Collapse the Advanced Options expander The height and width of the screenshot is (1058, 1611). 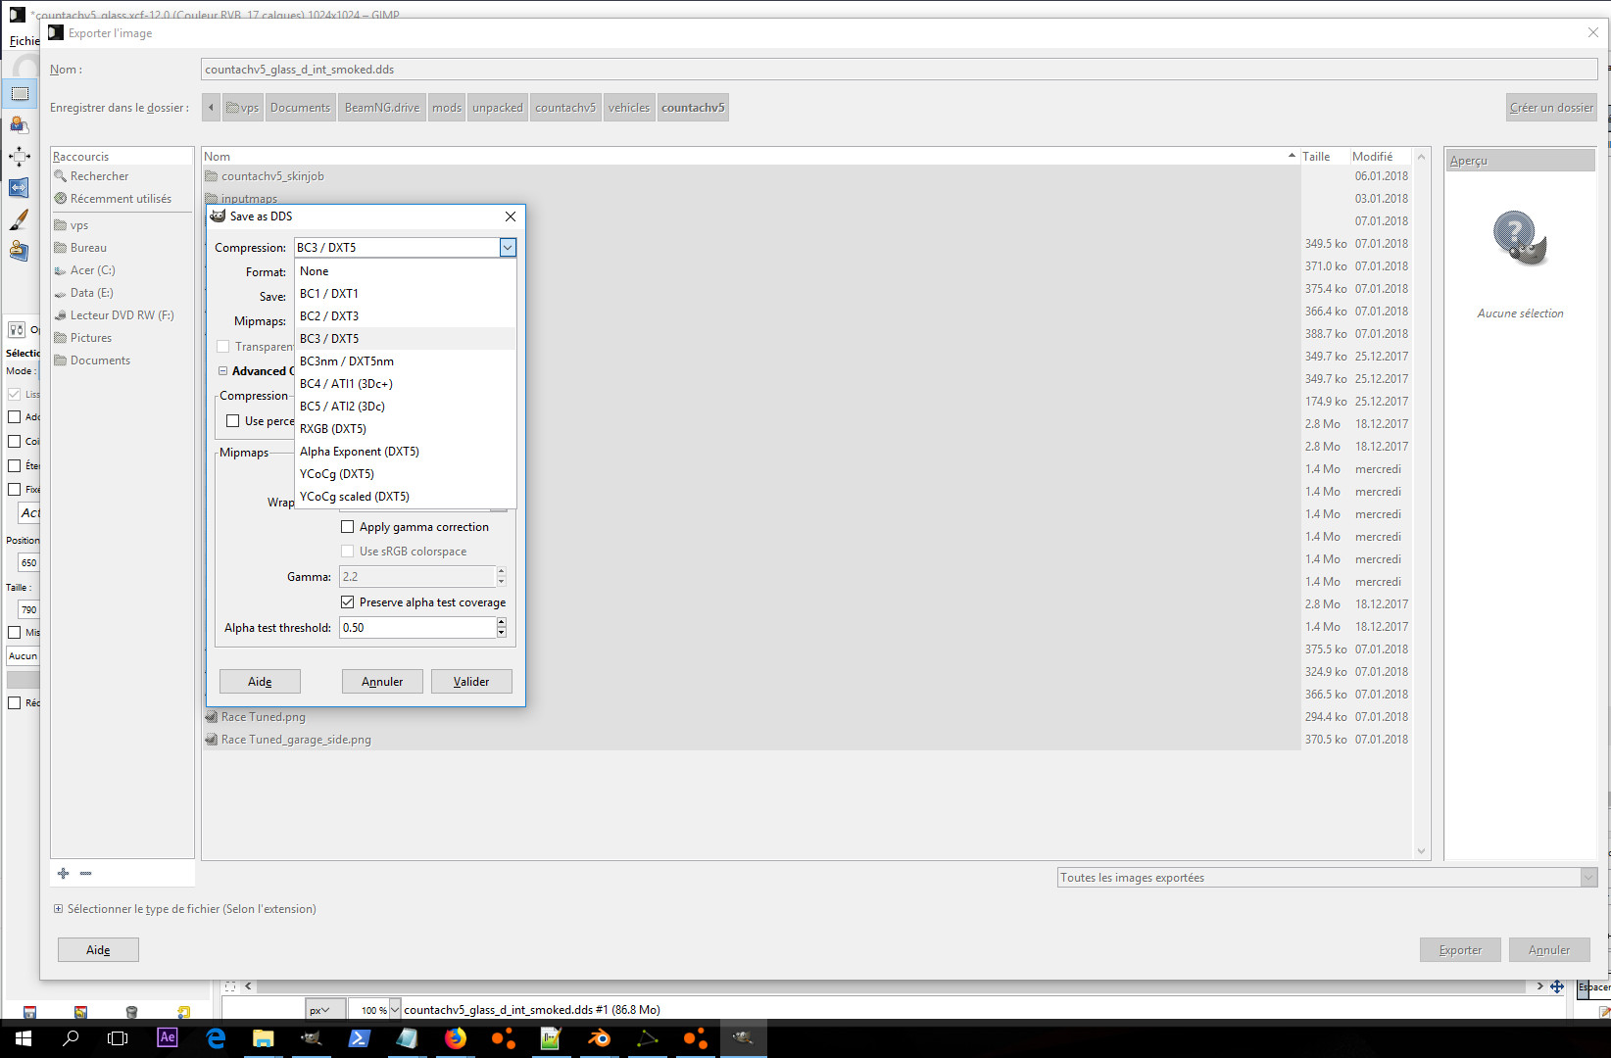click(223, 371)
